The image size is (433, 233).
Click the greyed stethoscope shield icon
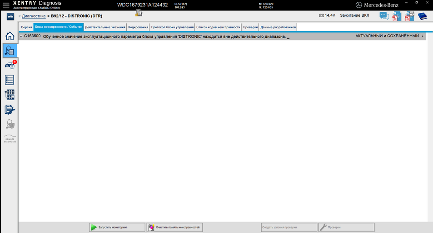[10, 124]
